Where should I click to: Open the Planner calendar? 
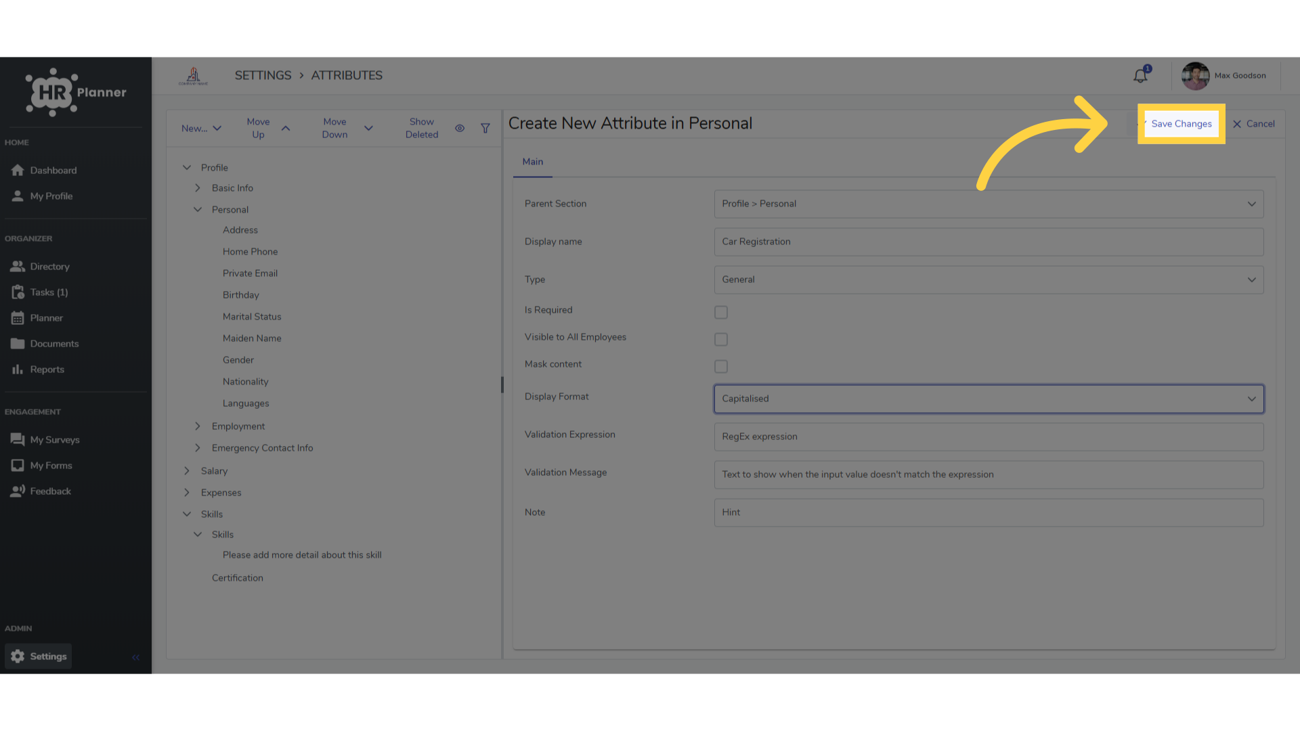point(37,317)
